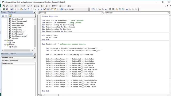
Task: Select Module1 in the project tree
Action: pos(14,47)
